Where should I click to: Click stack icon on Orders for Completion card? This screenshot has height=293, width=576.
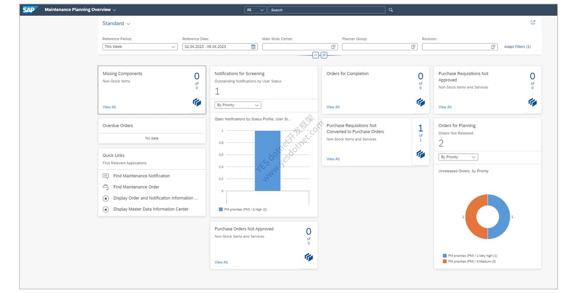[421, 102]
